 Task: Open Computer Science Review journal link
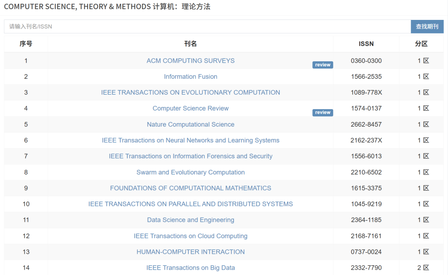pyautogui.click(x=190, y=108)
